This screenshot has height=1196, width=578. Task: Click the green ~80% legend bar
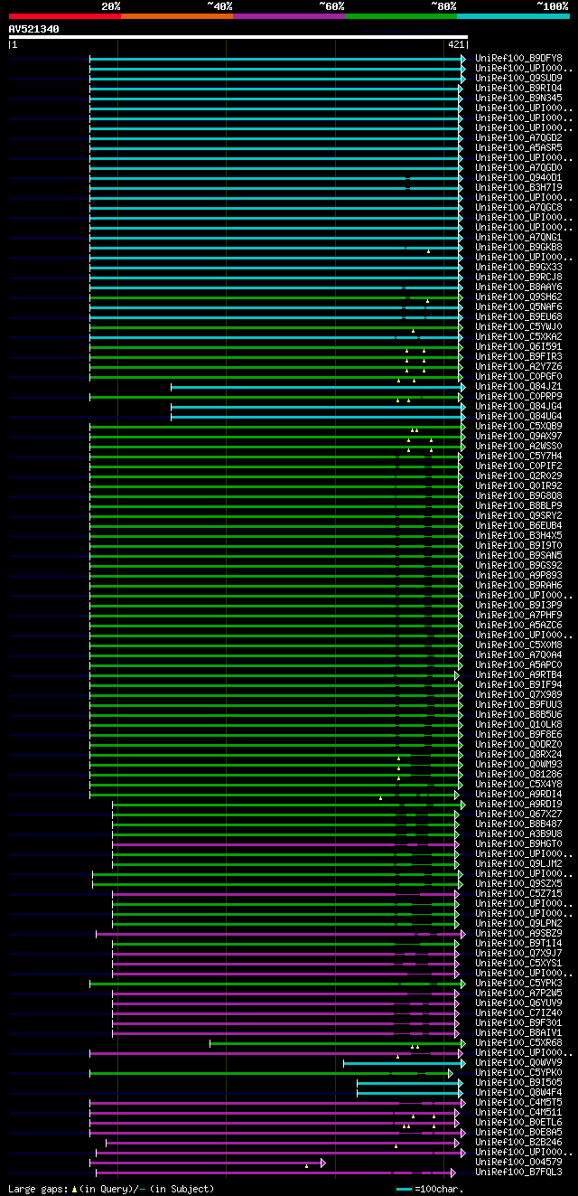[400, 16]
